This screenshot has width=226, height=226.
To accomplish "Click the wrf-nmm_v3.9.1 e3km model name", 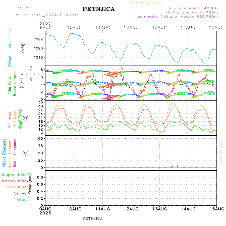I will pyautogui.click(x=48, y=14).
